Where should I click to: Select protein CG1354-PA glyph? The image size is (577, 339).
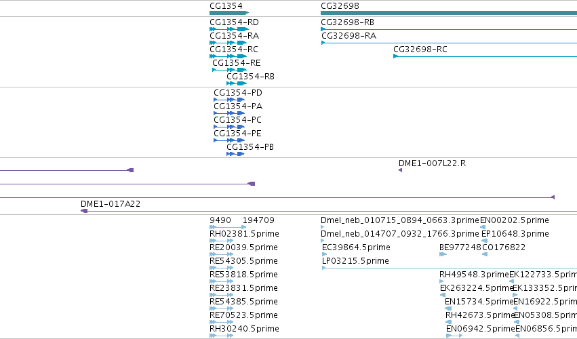click(229, 113)
